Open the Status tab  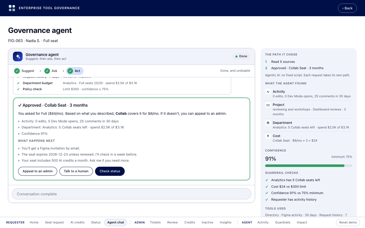tap(96, 222)
